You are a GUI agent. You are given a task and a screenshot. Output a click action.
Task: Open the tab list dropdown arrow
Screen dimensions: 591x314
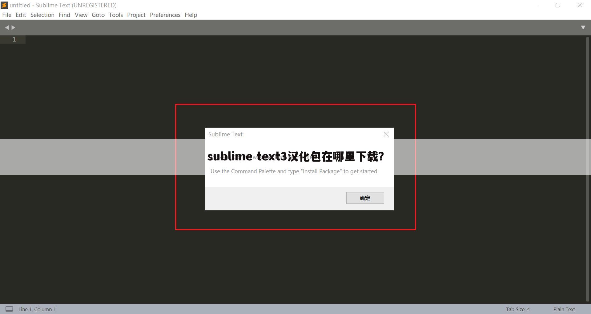(x=583, y=27)
